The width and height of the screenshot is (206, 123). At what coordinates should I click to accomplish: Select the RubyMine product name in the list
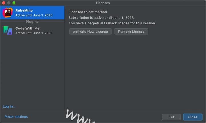[x=24, y=10]
